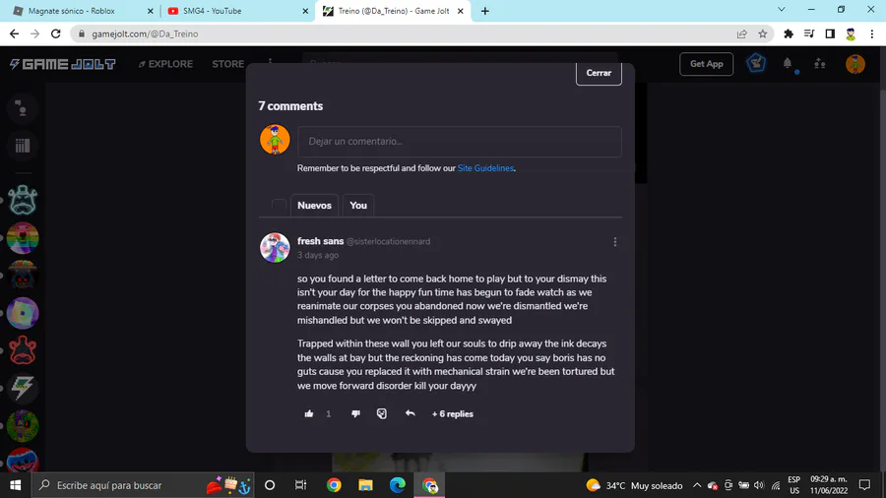
Task: Like the fresh sans comment
Action: [309, 414]
